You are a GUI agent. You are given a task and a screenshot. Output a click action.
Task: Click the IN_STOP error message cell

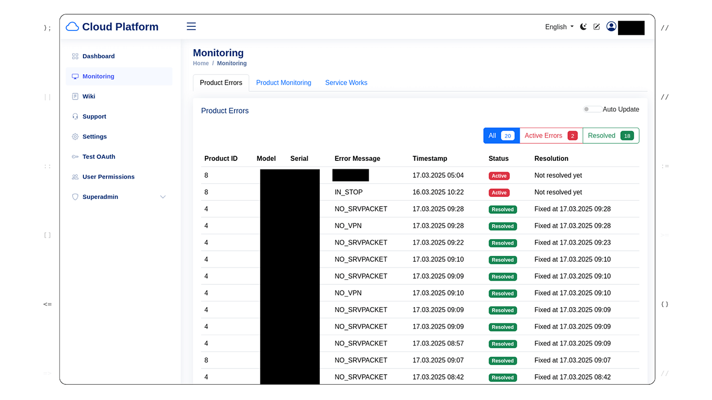click(348, 192)
